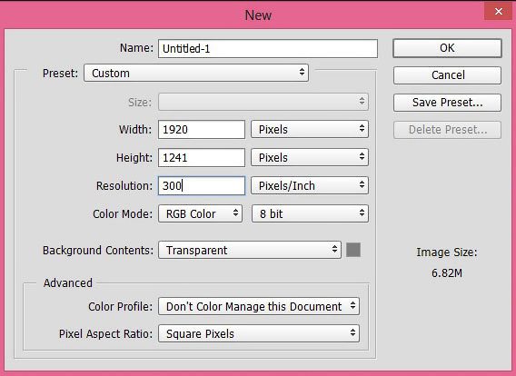Click the OK button

(x=447, y=48)
